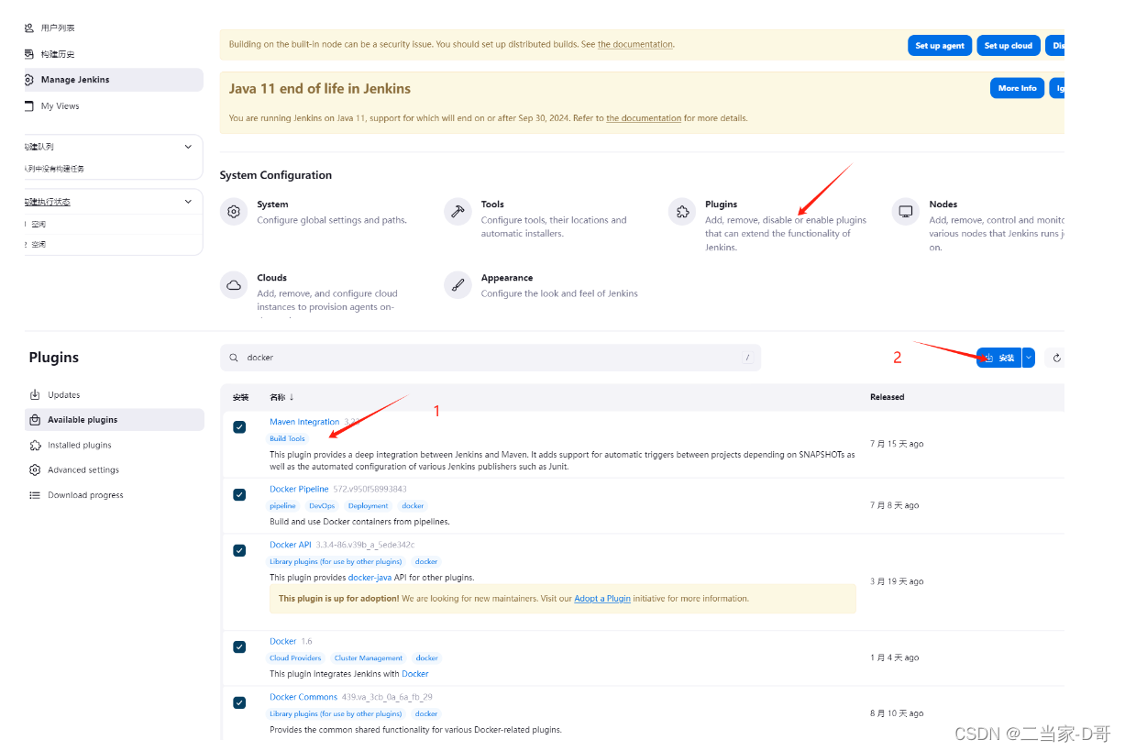The height and width of the screenshot is (751, 1125).
Task: Open the Tools hammer icon
Action: [x=458, y=212]
